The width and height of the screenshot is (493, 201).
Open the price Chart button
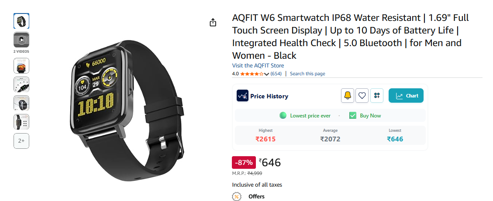(406, 96)
